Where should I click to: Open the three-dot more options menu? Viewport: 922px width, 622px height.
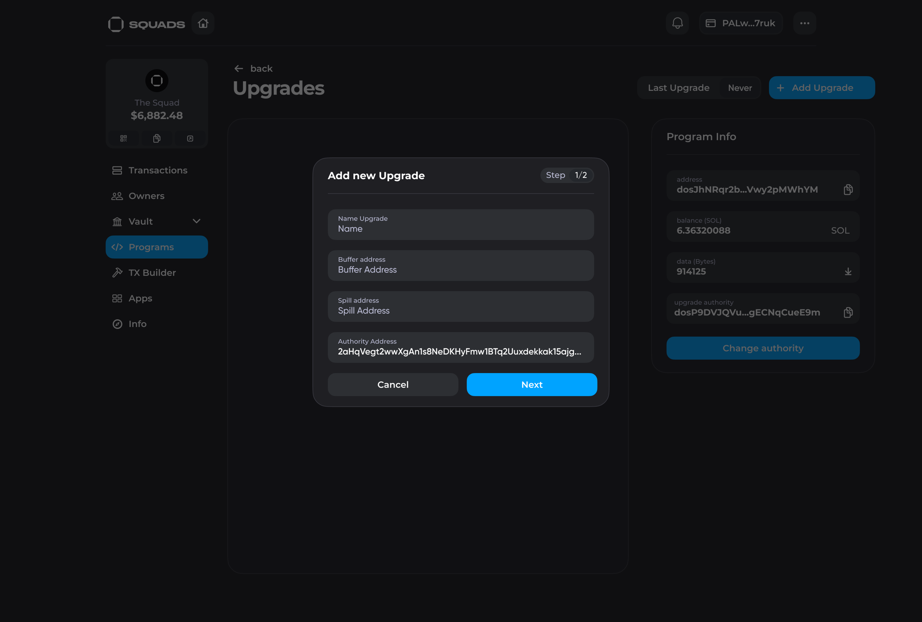[804, 23]
